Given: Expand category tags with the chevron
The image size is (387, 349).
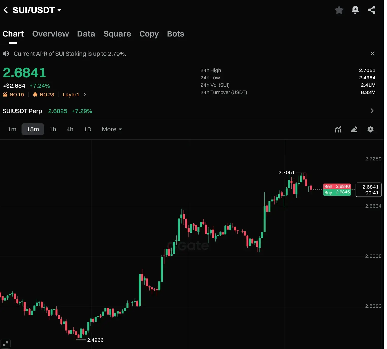Looking at the screenshot, I should click(x=85, y=95).
